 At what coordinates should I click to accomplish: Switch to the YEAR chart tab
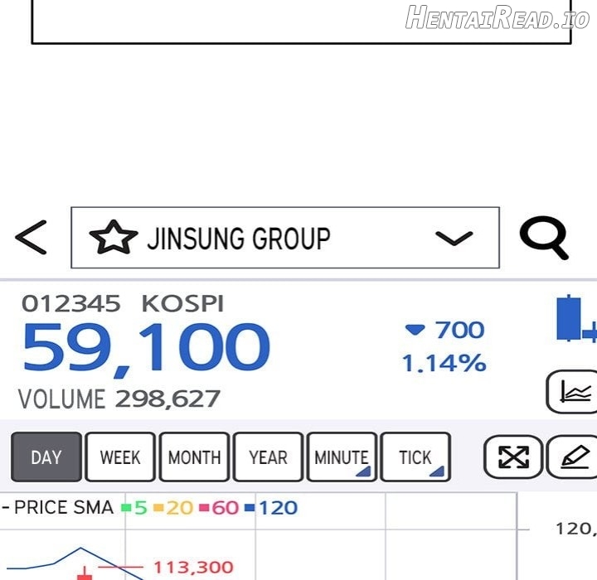[268, 457]
